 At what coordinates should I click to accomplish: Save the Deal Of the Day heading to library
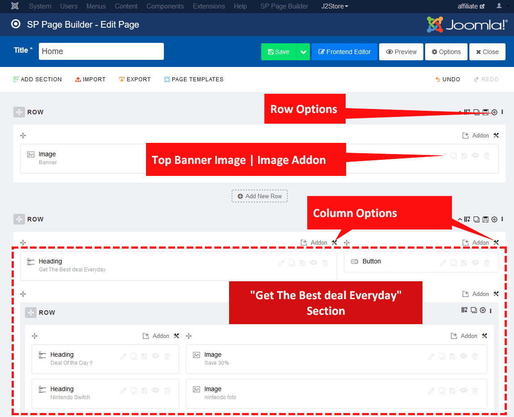144,356
